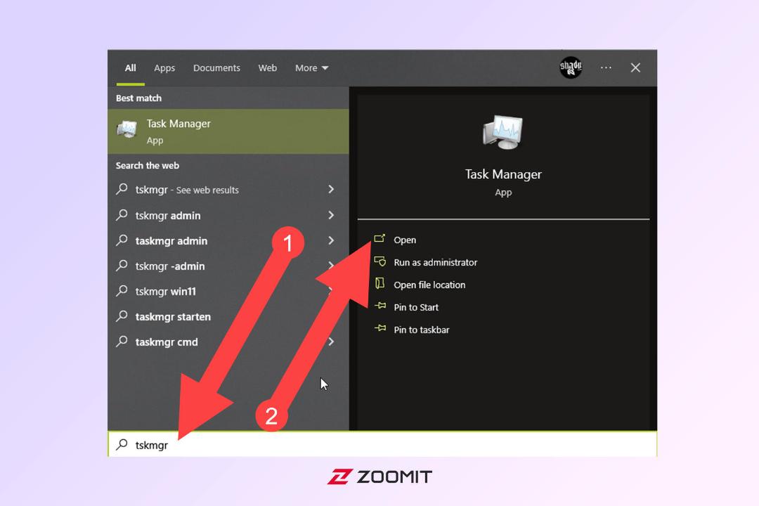The image size is (759, 506).
Task: Choose Run as administrator
Action: tap(435, 262)
